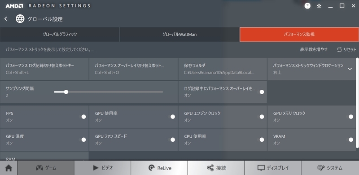Click the 保存フォルダ path tile
Screen dimensions: 359x175
pos(223,69)
